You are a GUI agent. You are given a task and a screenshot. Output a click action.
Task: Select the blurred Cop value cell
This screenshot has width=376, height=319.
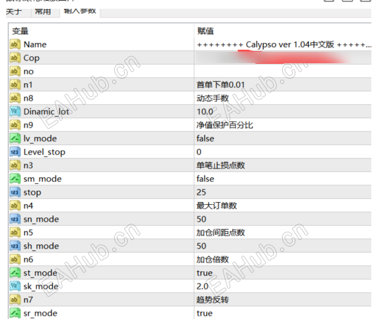(283, 58)
